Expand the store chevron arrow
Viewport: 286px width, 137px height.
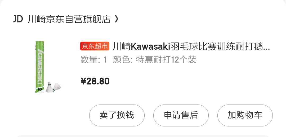(x=117, y=19)
